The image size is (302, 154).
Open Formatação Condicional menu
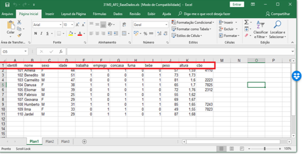[193, 22]
